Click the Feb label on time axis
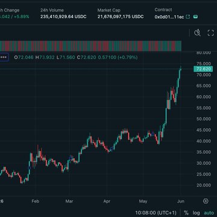217x217 pixels. click(x=35, y=201)
